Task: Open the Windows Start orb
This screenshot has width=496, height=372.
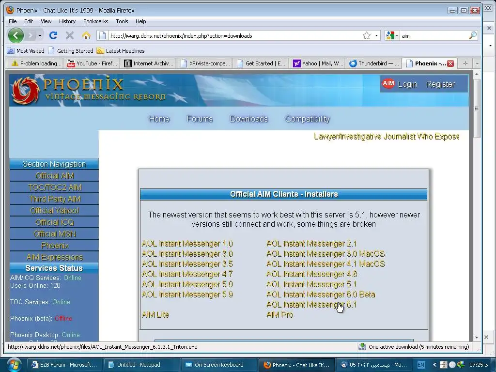Action: (x=14, y=364)
